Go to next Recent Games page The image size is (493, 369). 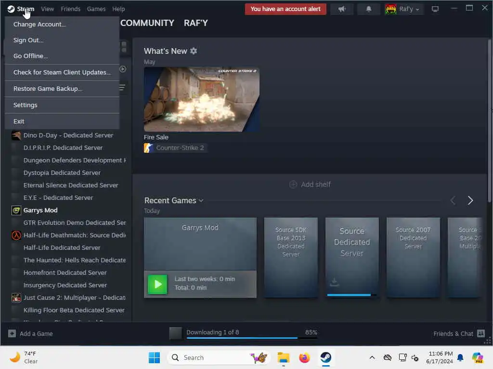(x=470, y=200)
